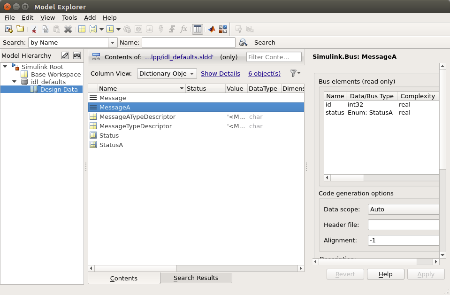Click the Revert button
Viewport: 450px width, 295px height.
click(345, 274)
